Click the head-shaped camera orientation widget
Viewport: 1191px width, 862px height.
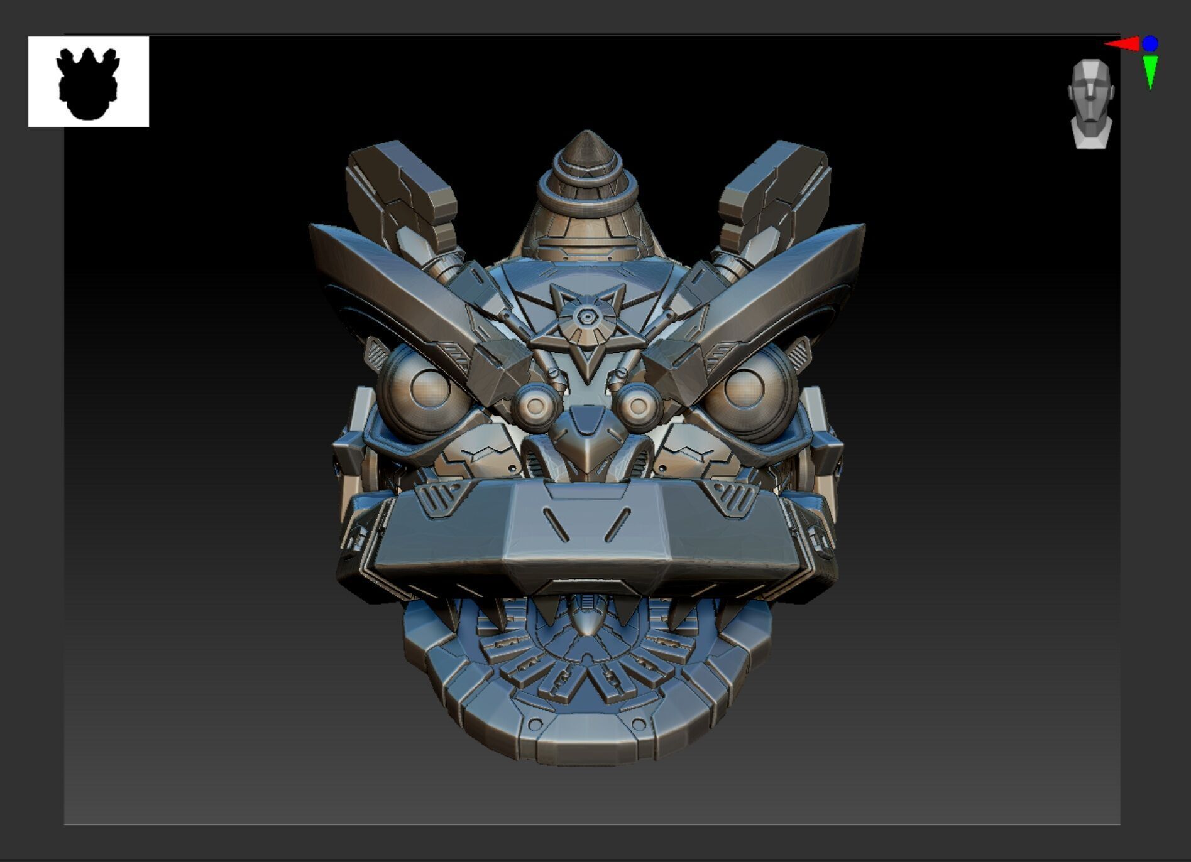point(1091,104)
